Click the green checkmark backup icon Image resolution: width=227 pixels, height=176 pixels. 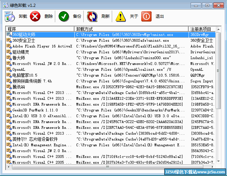click(64, 16)
